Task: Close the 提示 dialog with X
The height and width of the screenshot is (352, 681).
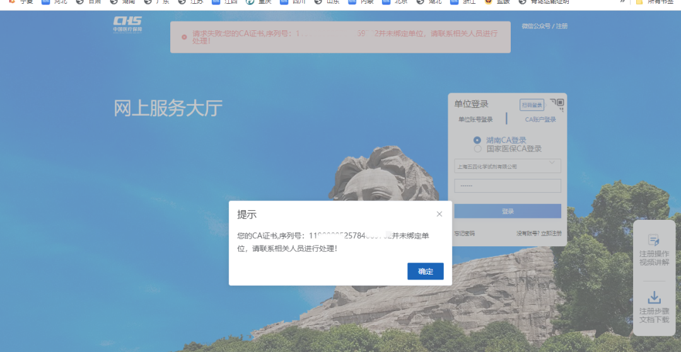Action: [439, 214]
